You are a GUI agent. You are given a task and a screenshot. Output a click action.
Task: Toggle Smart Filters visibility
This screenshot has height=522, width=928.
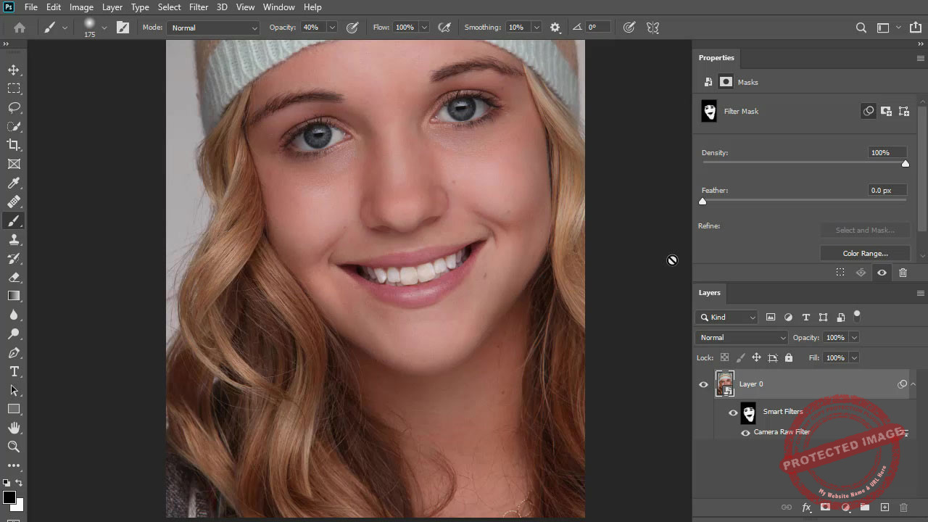pyautogui.click(x=733, y=412)
